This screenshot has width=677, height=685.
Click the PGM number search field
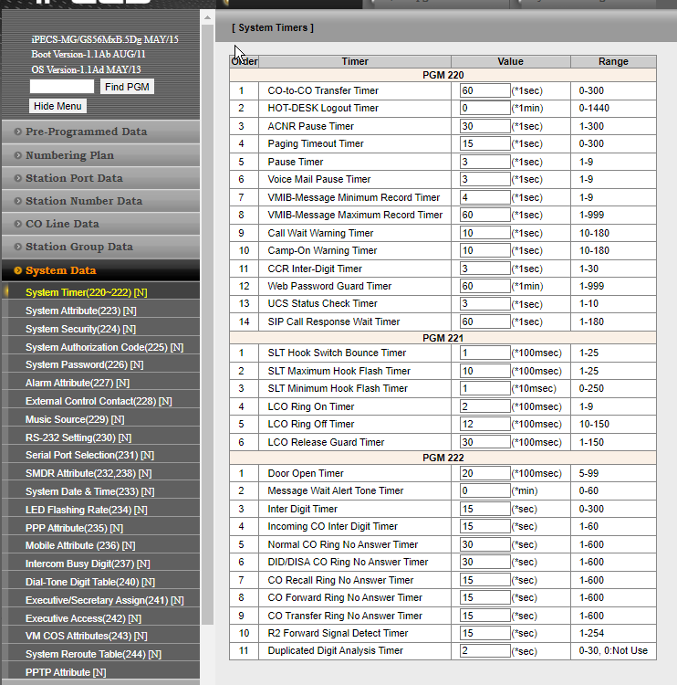pos(62,87)
